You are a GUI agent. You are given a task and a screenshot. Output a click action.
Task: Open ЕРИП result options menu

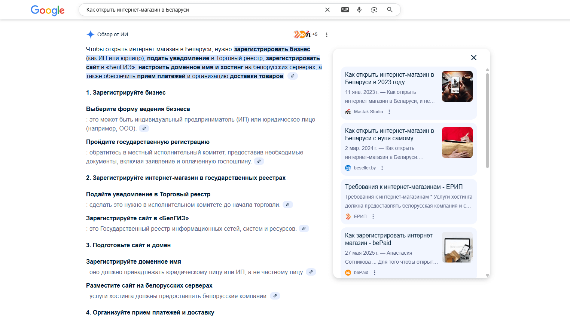(373, 217)
